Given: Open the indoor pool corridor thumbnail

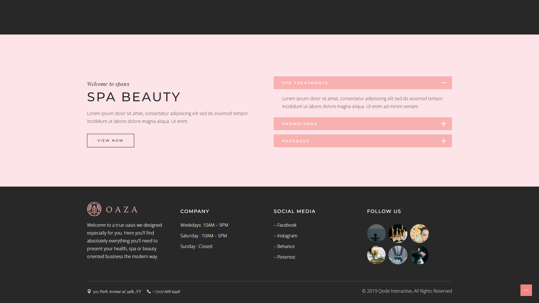Looking at the screenshot, I should tap(398, 255).
